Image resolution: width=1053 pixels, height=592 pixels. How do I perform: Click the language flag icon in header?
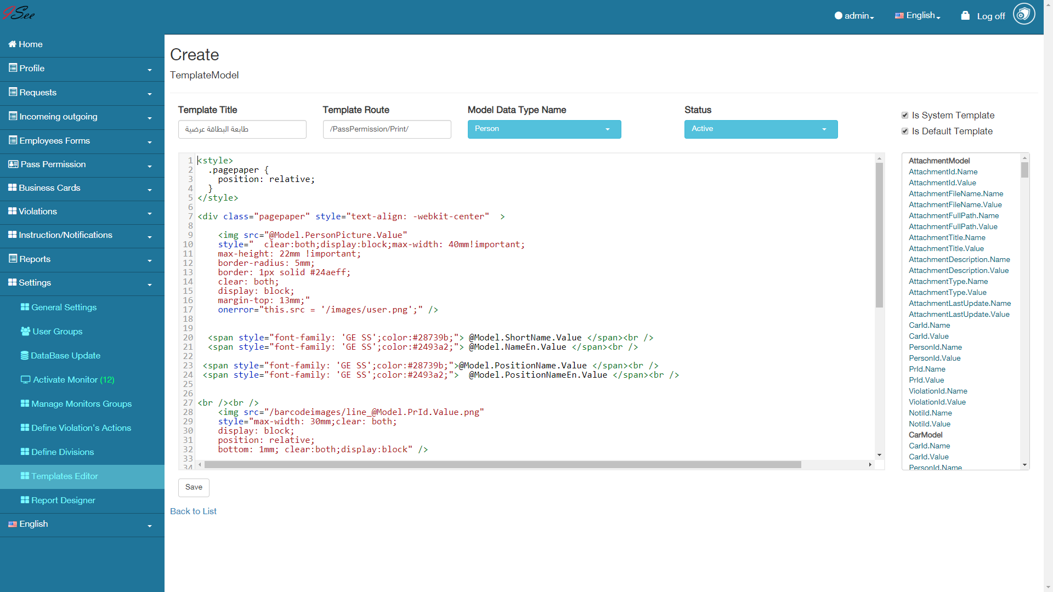coord(899,16)
